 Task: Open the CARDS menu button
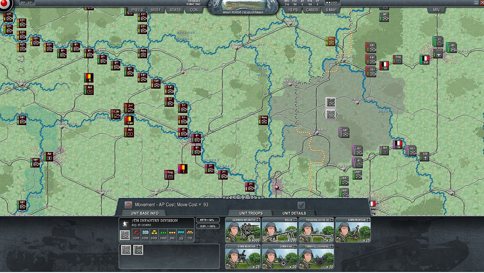(x=312, y=10)
